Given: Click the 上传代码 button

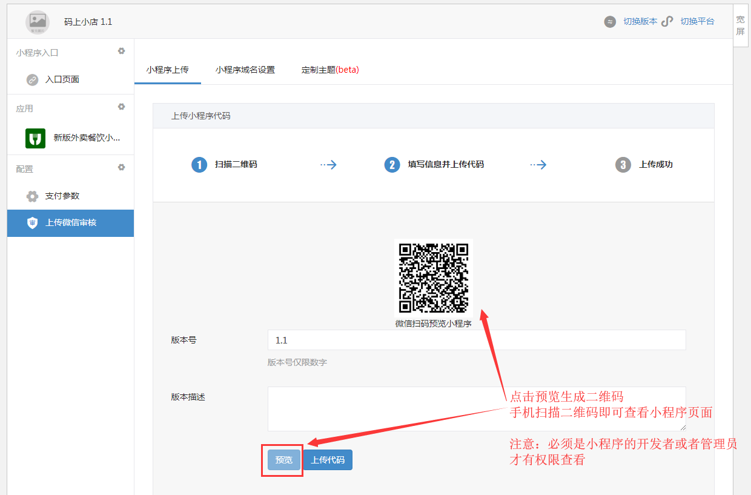Looking at the screenshot, I should (x=328, y=460).
